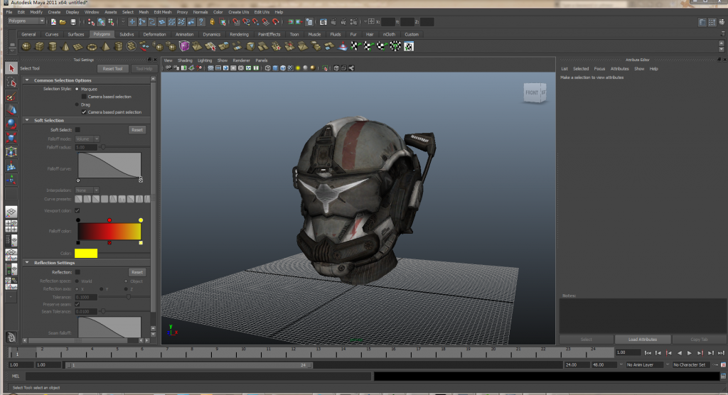Click the Rotate tool in toolbox

tap(11, 124)
